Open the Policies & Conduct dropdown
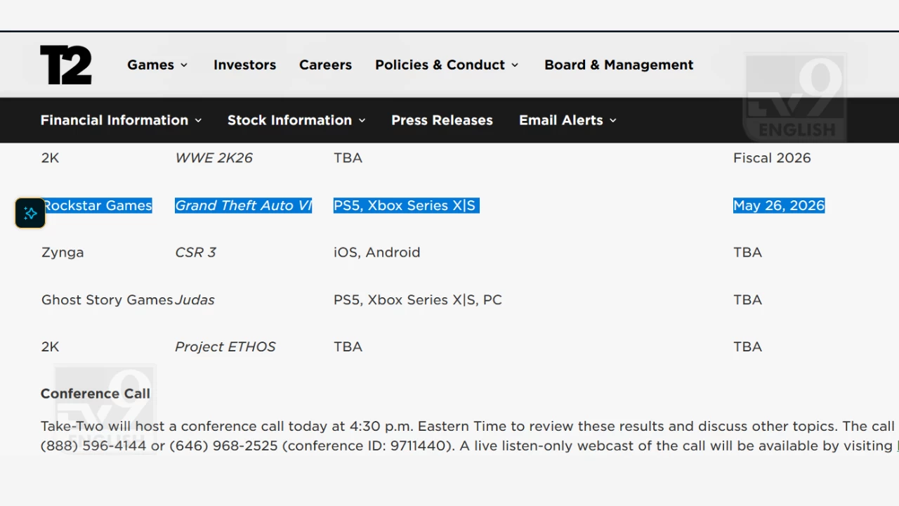 point(447,65)
